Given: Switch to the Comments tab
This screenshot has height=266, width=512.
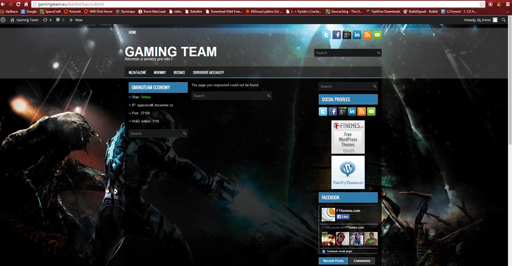Looking at the screenshot, I should tap(362, 261).
